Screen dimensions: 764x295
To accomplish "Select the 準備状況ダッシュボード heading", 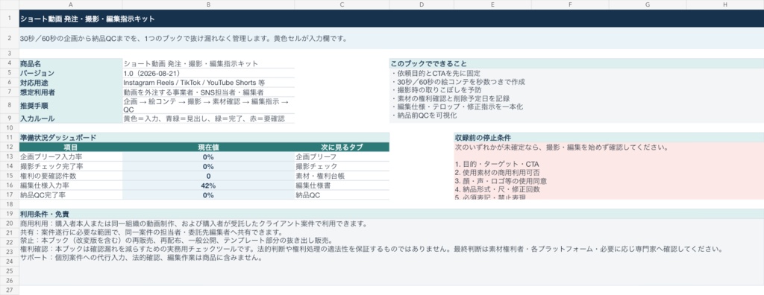I will pyautogui.click(x=204, y=137).
